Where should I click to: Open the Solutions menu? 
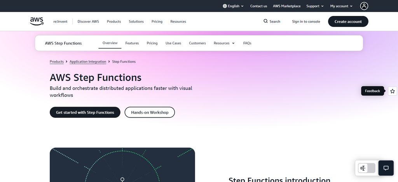coord(136,21)
